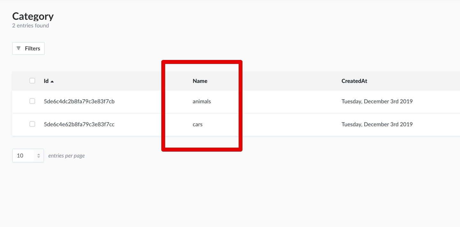Click the CreatedAt date for the cars row
This screenshot has height=227, width=460.
(377, 124)
